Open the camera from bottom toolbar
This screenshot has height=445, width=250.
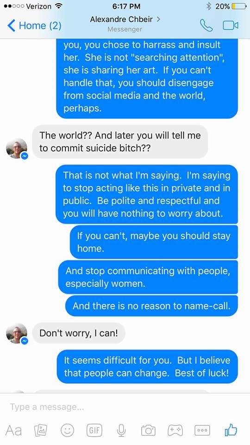[148, 430]
